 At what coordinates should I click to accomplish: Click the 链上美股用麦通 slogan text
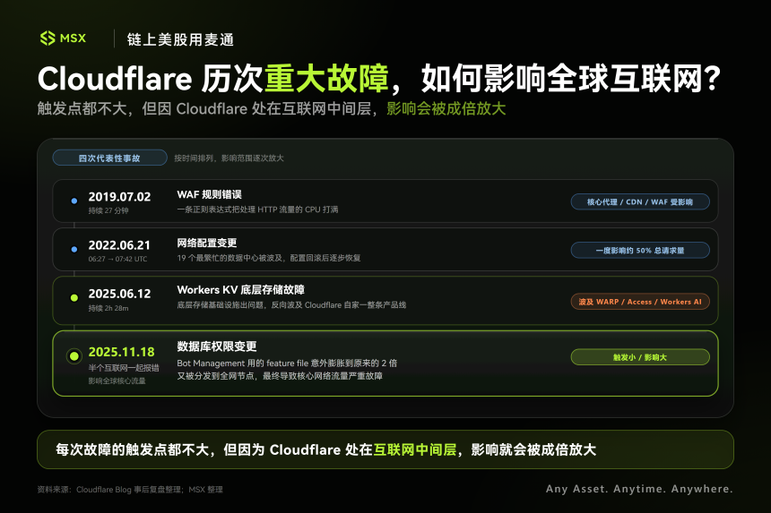(x=180, y=39)
